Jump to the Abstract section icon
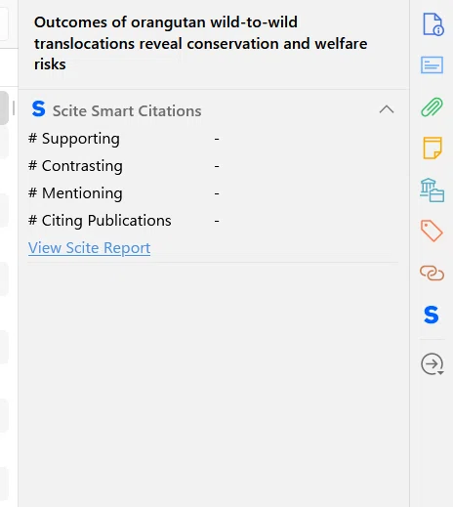 click(432, 65)
